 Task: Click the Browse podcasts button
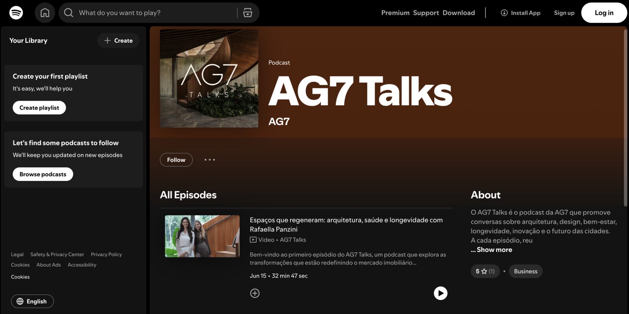click(43, 174)
